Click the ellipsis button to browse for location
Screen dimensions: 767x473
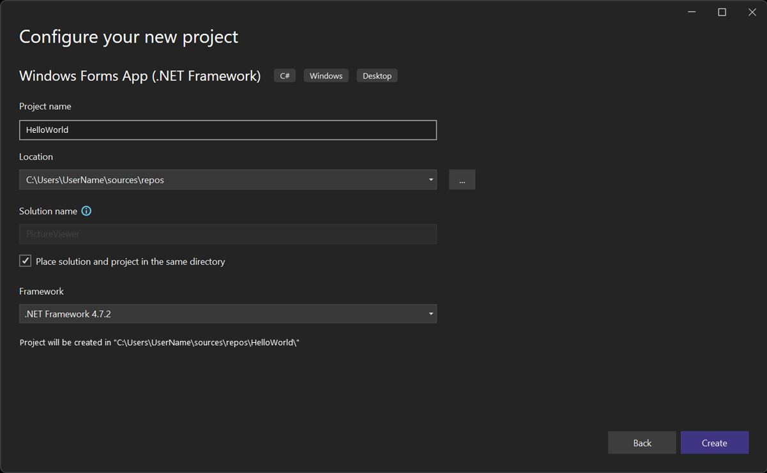pyautogui.click(x=462, y=179)
